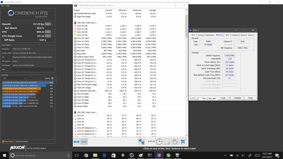Screen dimensions: 283x159
Task: Open HWiNFO remote network monitors icon
Action: (x=141, y=142)
